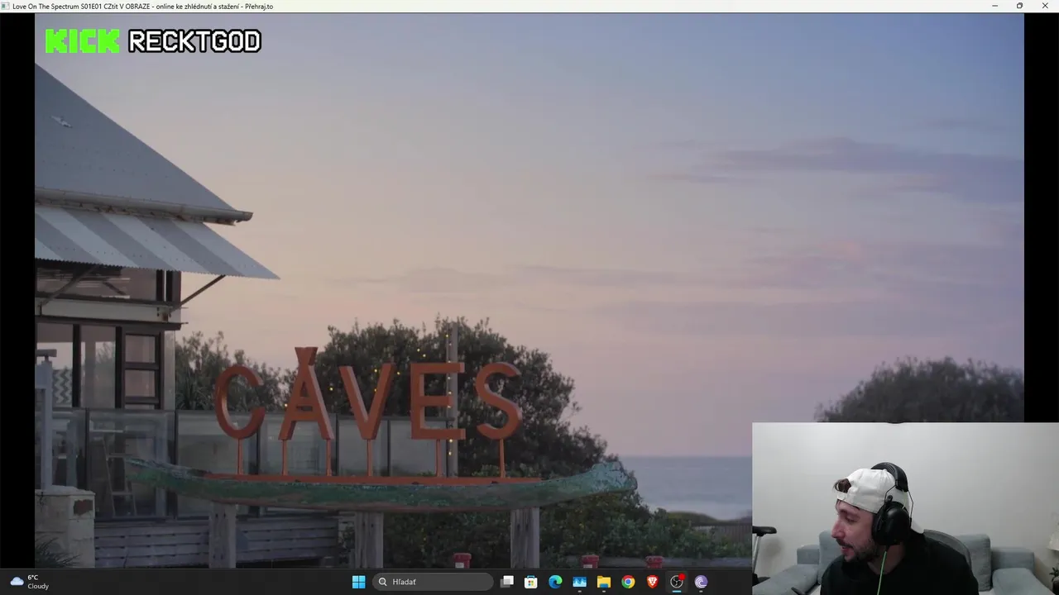Switch to Google Chrome on the taskbar
Viewport: 1059px width, 595px height.
click(x=628, y=582)
